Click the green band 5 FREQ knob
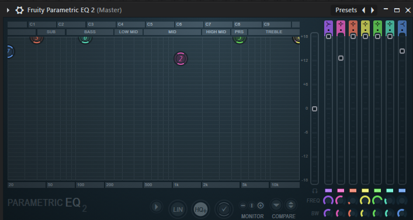The width and height of the screenshot is (413, 220). click(377, 201)
